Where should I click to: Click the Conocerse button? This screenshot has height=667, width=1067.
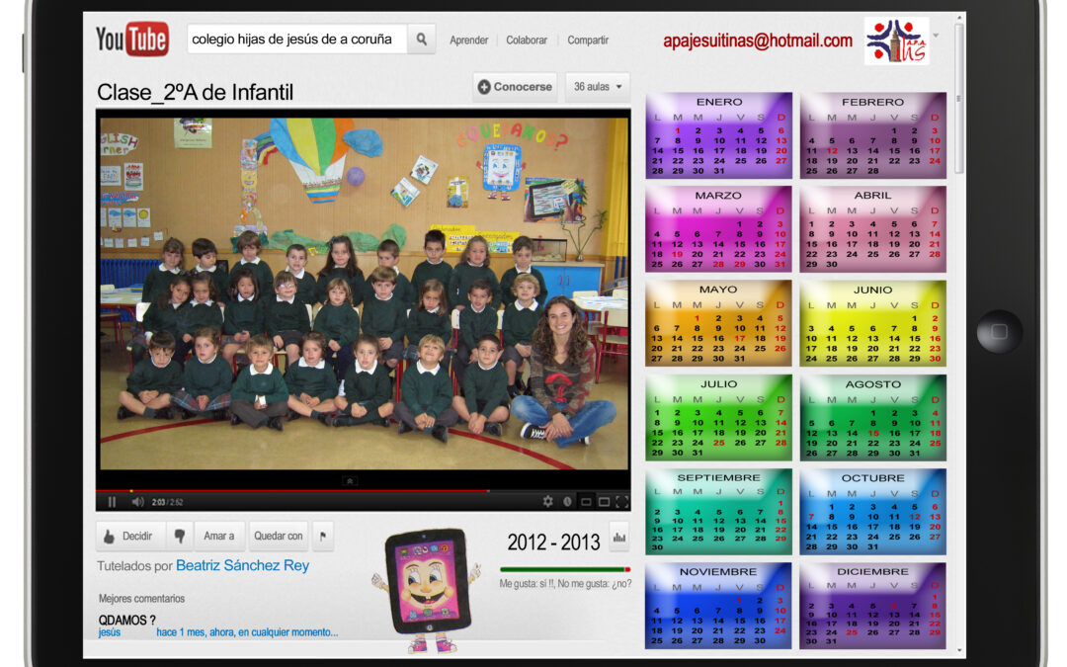point(515,87)
